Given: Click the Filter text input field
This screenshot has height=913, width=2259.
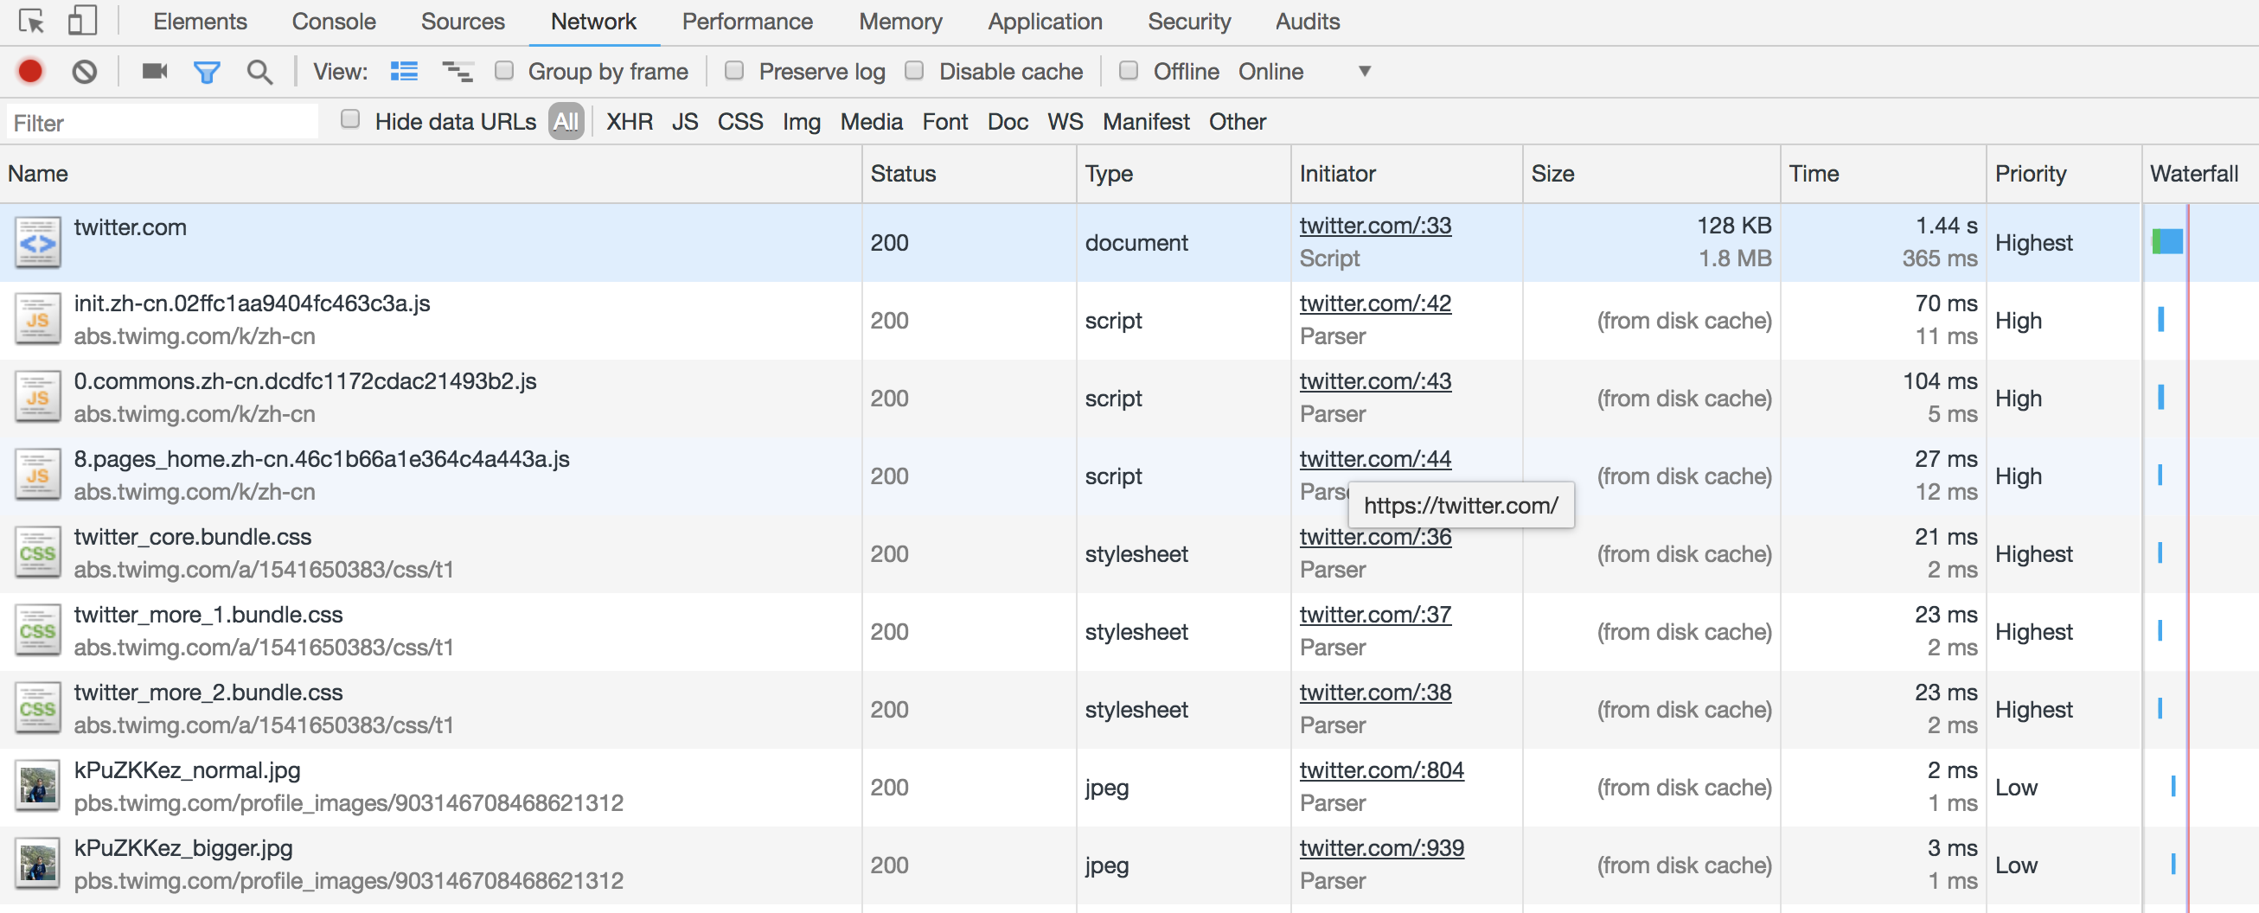Looking at the screenshot, I should [x=163, y=122].
